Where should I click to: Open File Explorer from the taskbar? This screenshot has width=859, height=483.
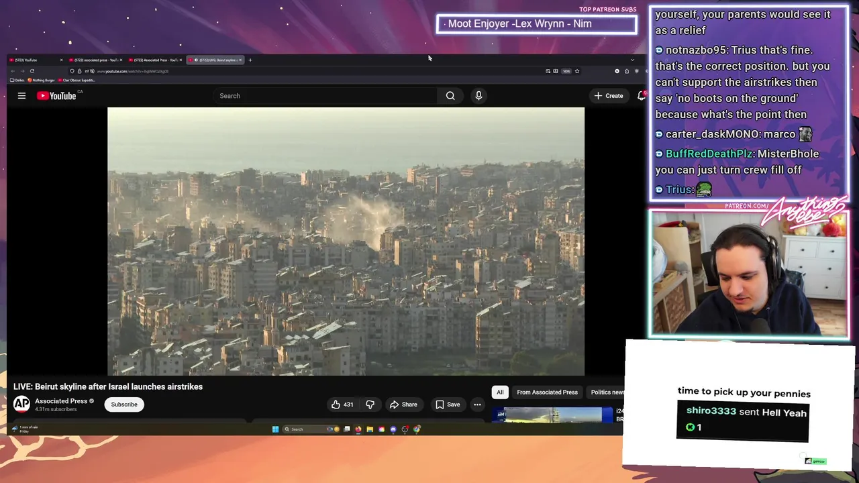370,429
